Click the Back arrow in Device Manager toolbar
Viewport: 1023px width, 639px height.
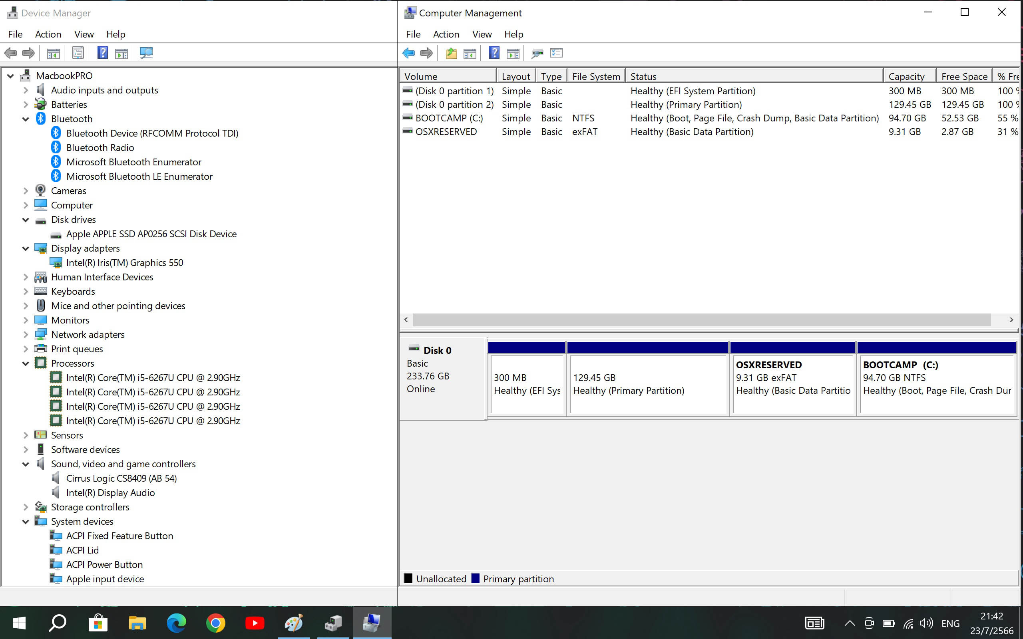[10, 53]
